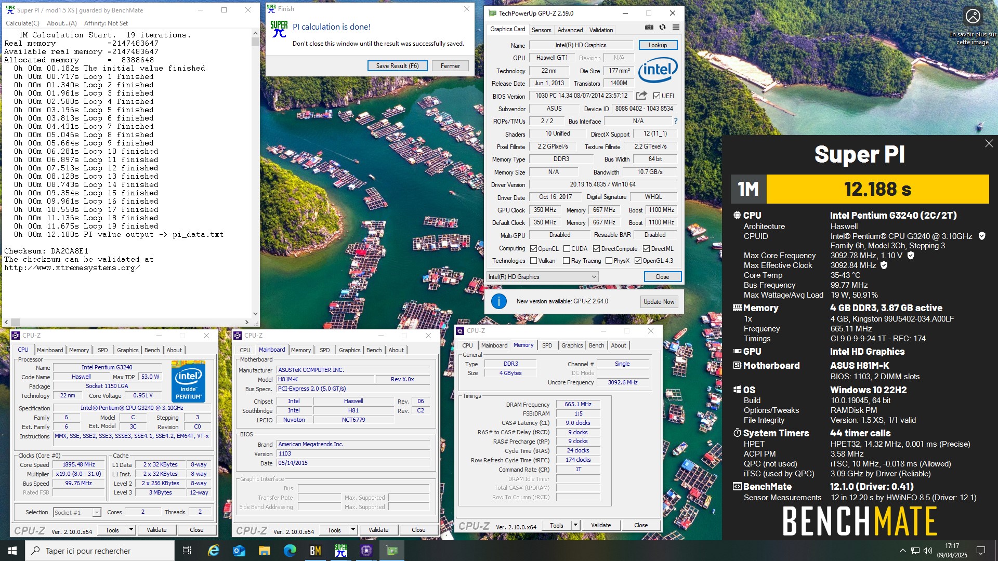
Task: Open Outlook from the taskbar
Action: coord(239,551)
